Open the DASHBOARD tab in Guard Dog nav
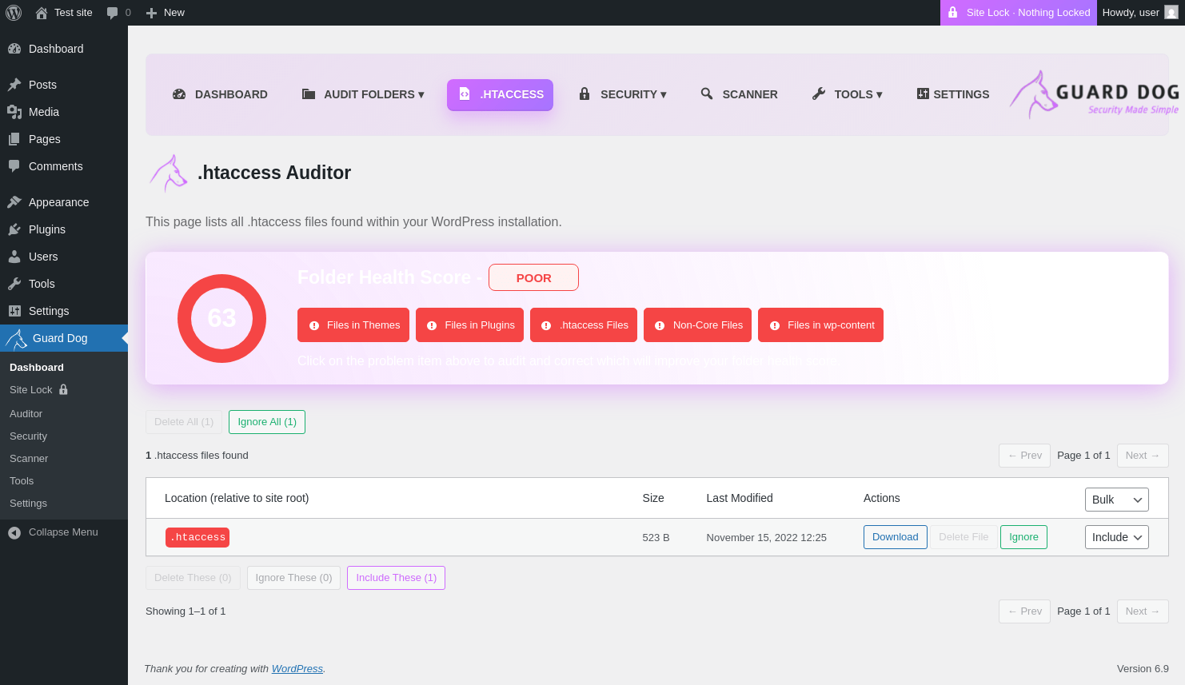The width and height of the screenshot is (1185, 685). click(x=220, y=94)
